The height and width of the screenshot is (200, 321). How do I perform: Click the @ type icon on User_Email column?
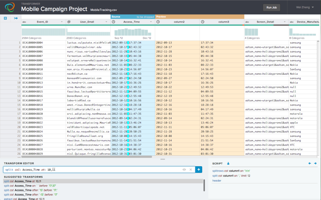(x=69, y=22)
